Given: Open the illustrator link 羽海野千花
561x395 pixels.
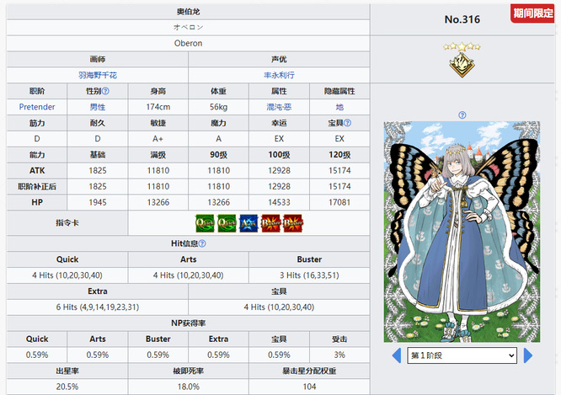Looking at the screenshot, I should coord(98,75).
